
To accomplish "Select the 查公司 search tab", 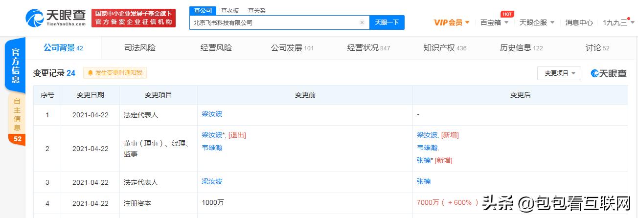I will [203, 10].
